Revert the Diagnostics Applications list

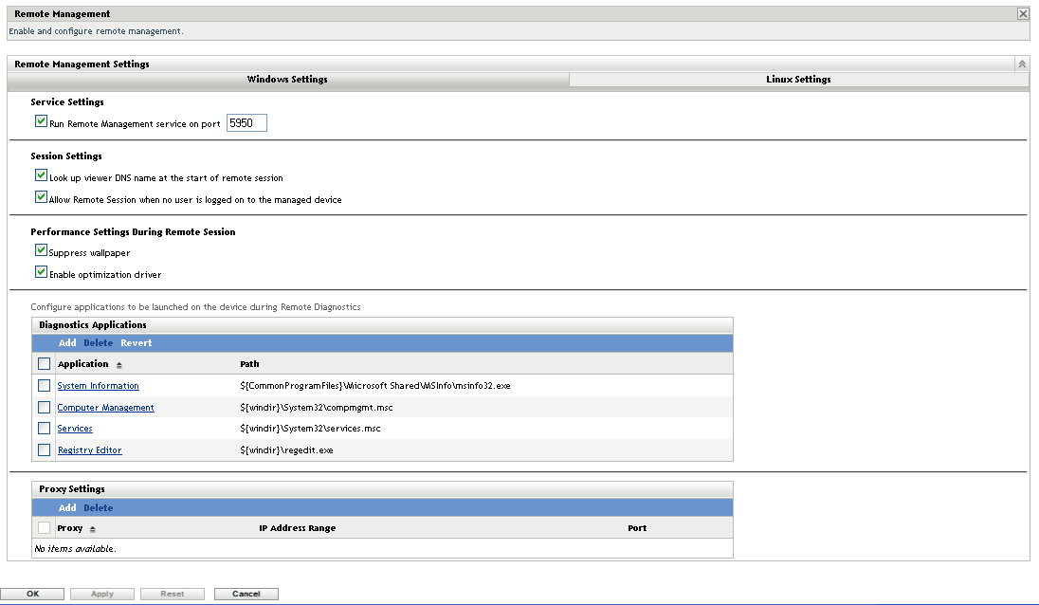pos(136,342)
